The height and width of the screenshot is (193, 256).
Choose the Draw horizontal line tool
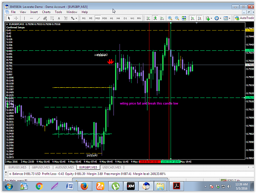32,18
